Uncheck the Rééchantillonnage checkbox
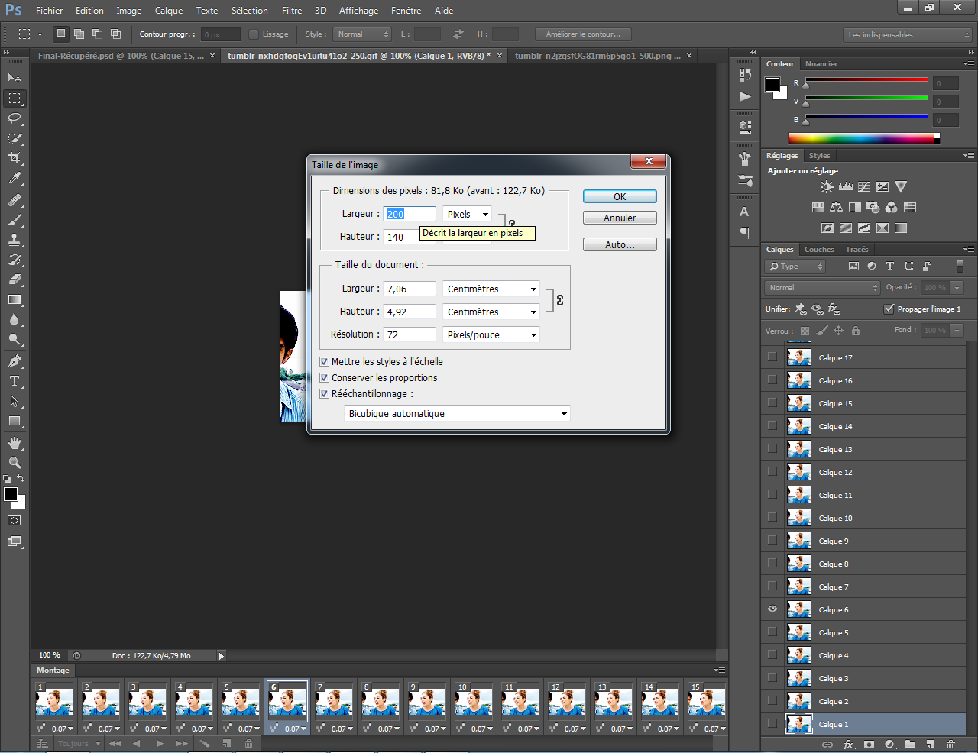This screenshot has height=753, width=978. coord(324,394)
